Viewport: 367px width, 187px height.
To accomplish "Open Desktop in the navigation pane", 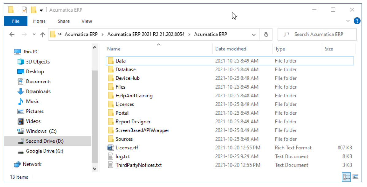I will pyautogui.click(x=35, y=71).
